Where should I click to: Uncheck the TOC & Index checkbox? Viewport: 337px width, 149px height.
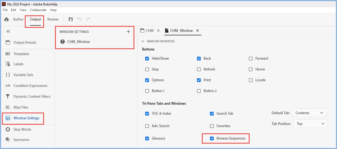147,113
